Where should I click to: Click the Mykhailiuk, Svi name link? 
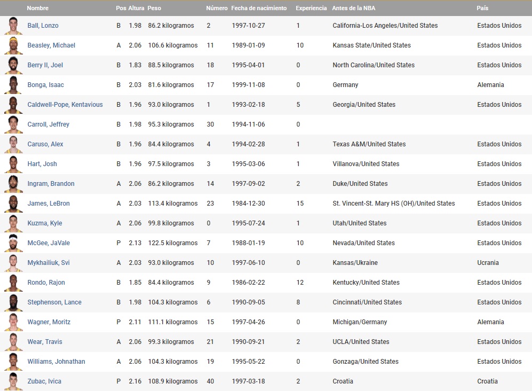(x=49, y=263)
